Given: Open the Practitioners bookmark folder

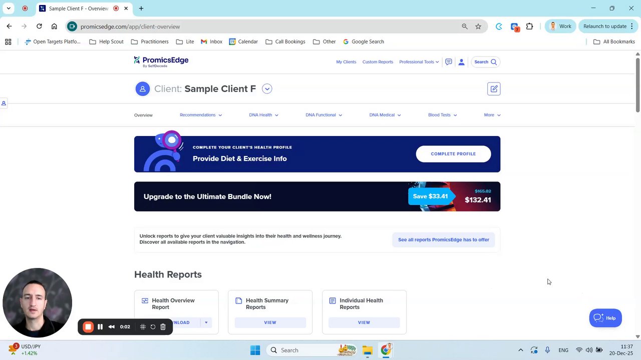Looking at the screenshot, I should coord(149,41).
